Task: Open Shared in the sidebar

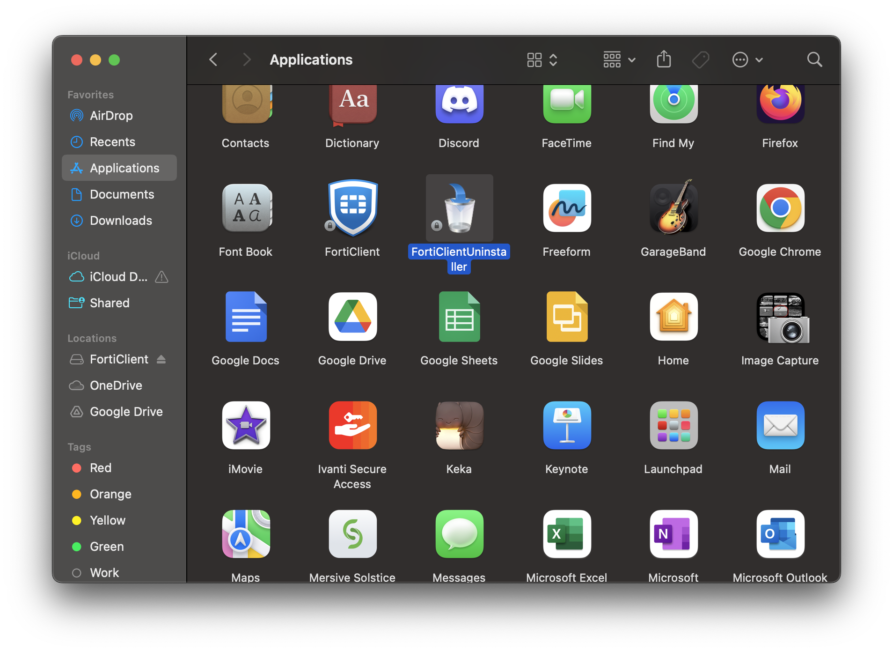Action: point(119,303)
